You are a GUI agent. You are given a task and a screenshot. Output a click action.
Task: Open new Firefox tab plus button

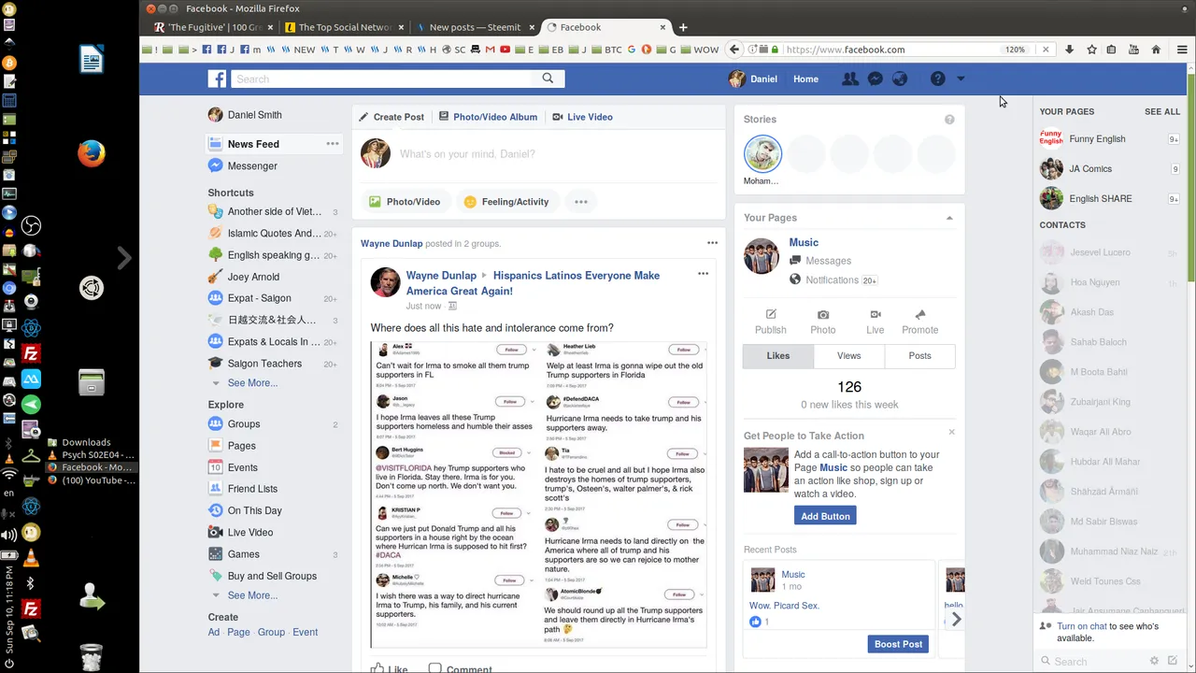683,27
